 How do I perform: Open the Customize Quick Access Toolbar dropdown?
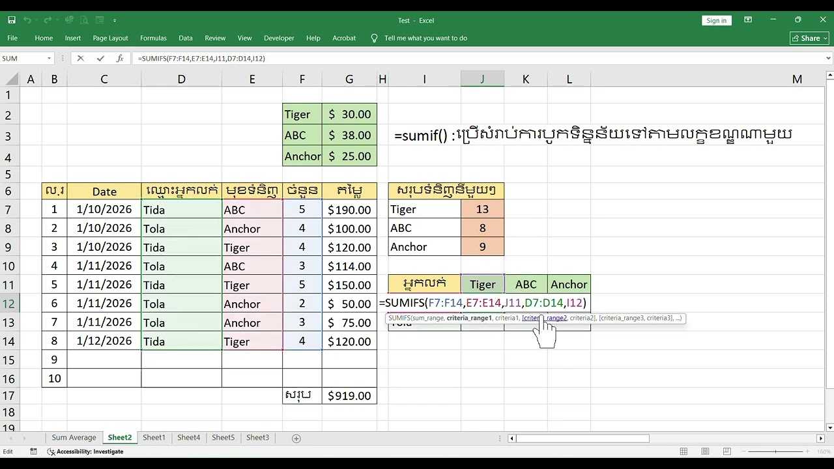[115, 20]
